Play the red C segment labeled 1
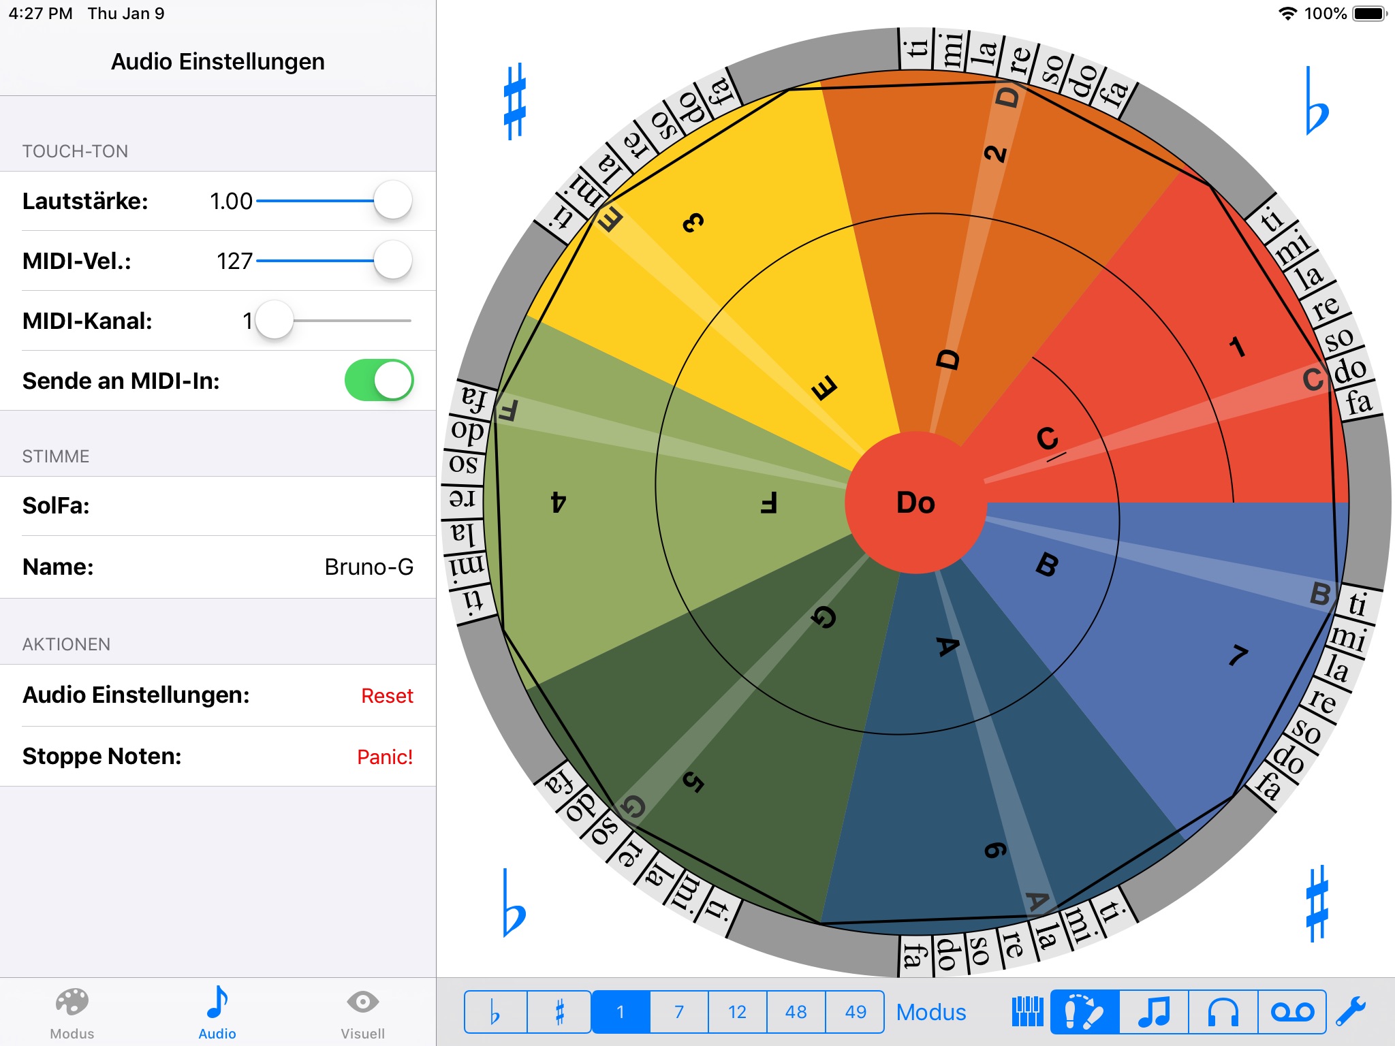 (1238, 347)
